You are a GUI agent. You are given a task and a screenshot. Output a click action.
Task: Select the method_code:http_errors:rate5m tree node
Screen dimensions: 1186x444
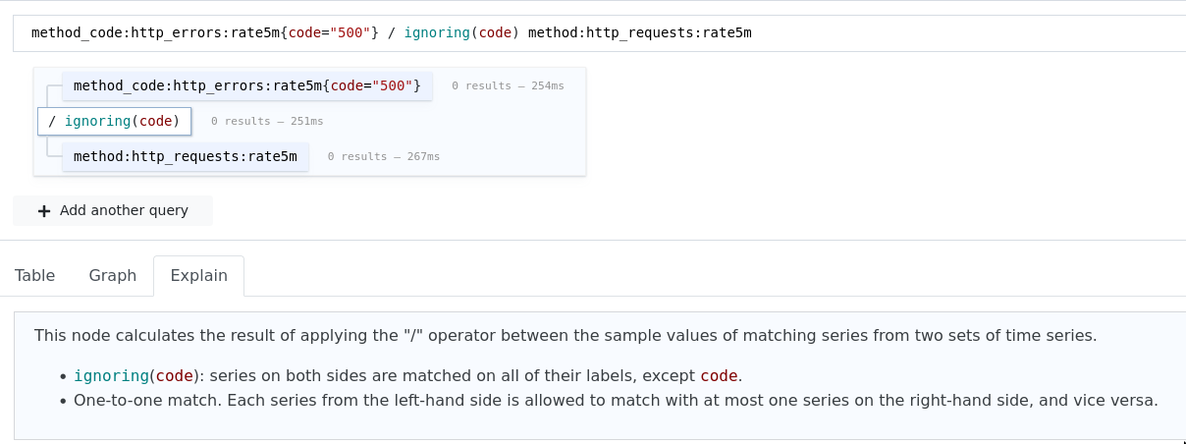(x=246, y=85)
